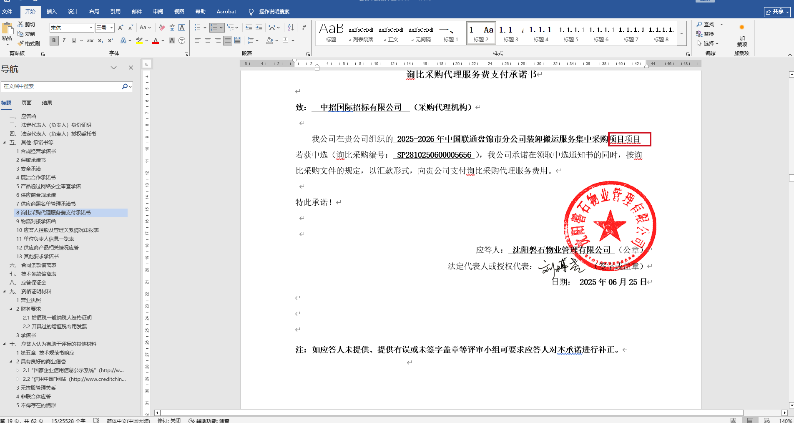Sort the selection with the A-Z icon
The image size is (794, 423).
(x=291, y=28)
